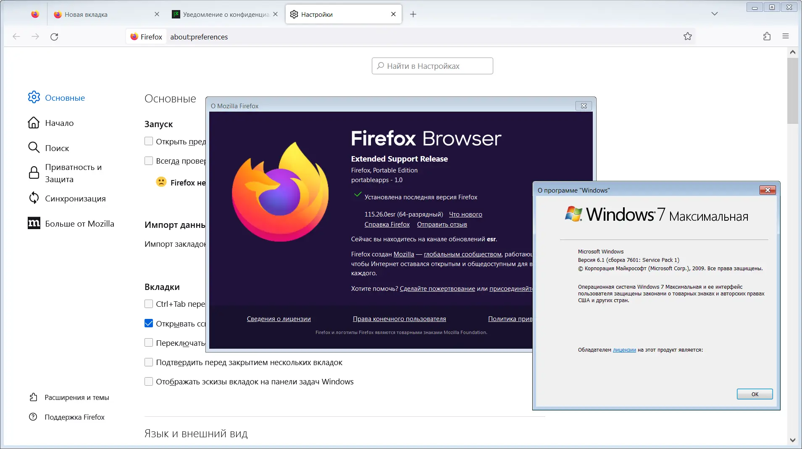Click the Поддержка Firefox help icon
Image resolution: width=802 pixels, height=449 pixels.
(34, 417)
